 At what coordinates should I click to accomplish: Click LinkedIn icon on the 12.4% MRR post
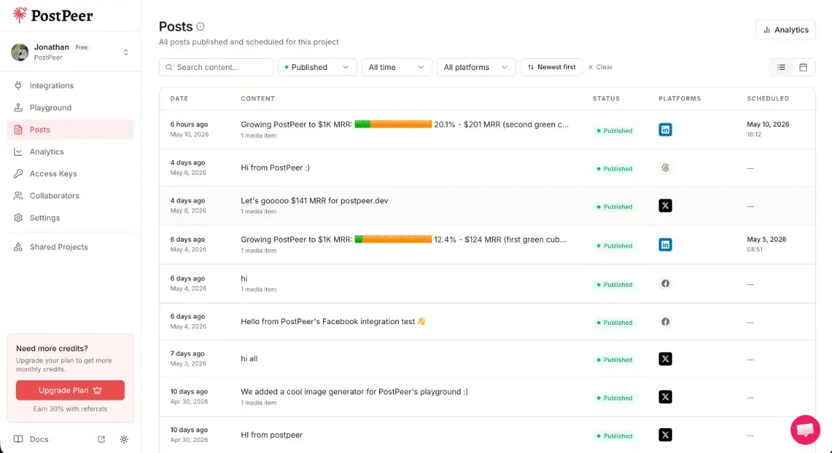[x=666, y=245]
